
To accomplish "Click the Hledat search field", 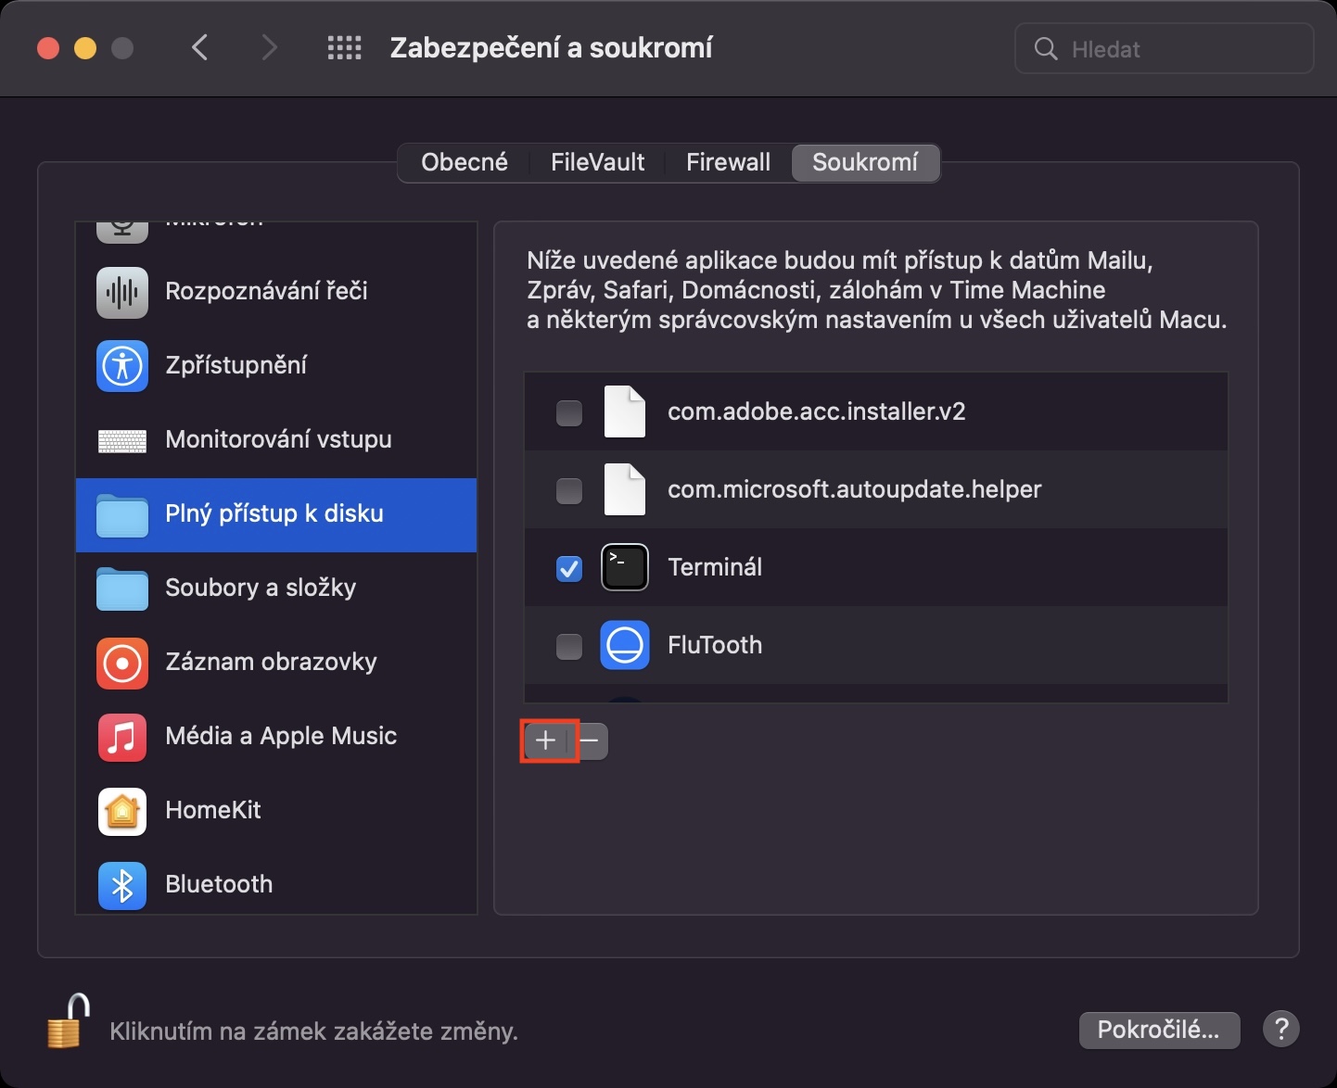I will click(1178, 48).
